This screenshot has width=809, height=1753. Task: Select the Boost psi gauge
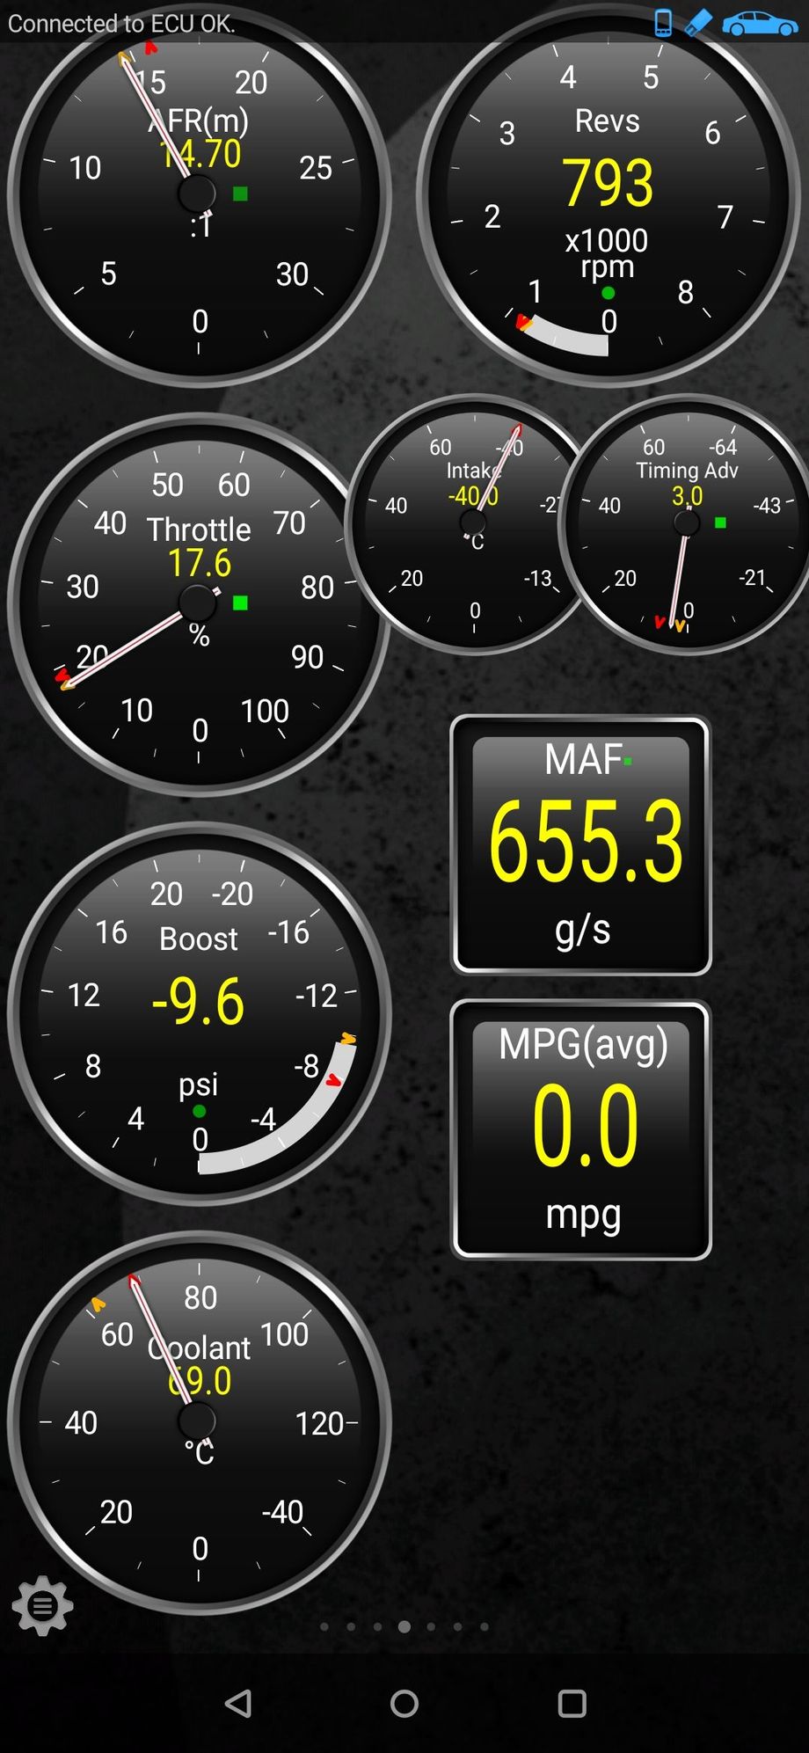tap(199, 1013)
